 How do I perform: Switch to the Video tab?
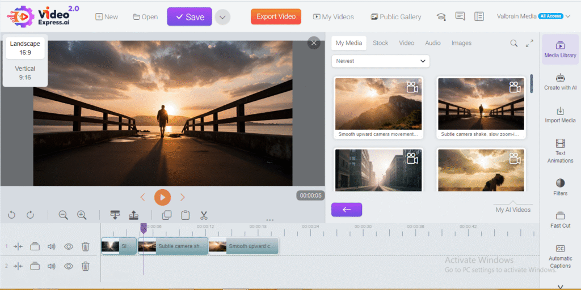point(406,43)
